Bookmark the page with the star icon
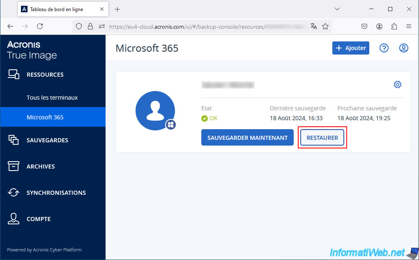The image size is (419, 260). (325, 26)
